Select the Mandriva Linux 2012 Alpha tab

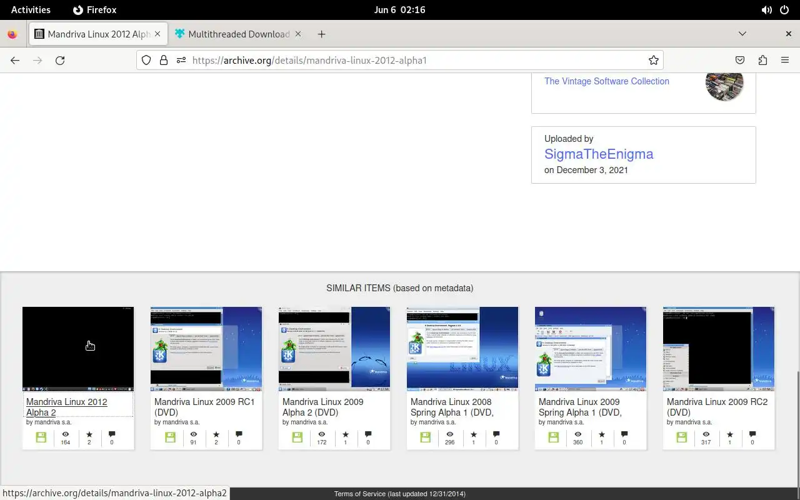[x=98, y=34]
